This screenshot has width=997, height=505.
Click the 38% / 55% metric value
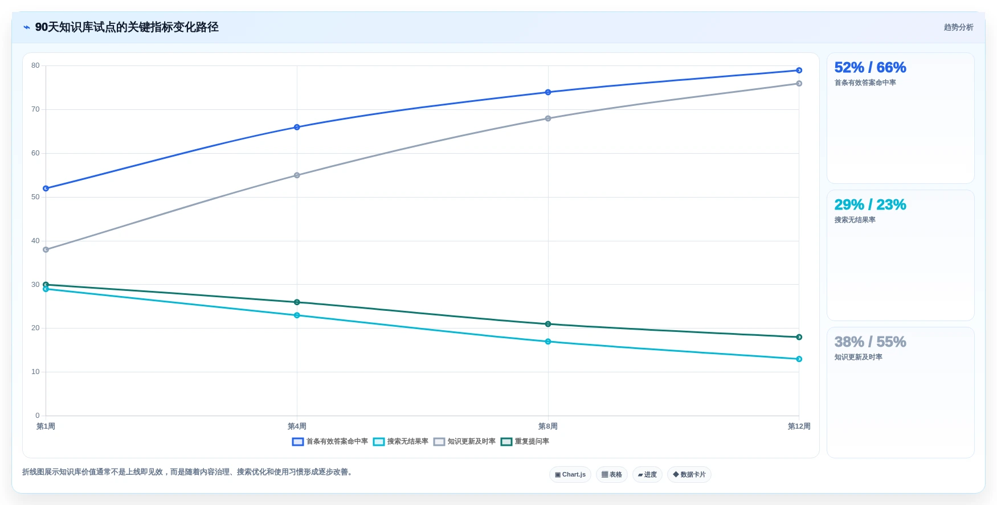[x=870, y=342]
